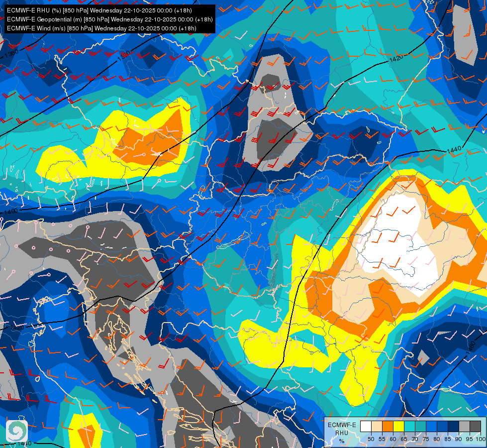The width and height of the screenshot is (487, 448).
Task: Click legend tick value 80
Action: (437, 440)
